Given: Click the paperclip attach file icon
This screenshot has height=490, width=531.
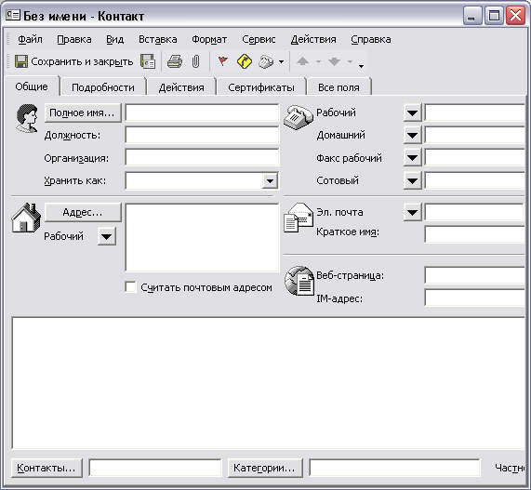Looking at the screenshot, I should tap(195, 61).
